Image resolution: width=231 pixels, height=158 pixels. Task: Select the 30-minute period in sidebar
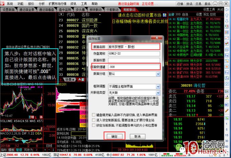(227, 141)
